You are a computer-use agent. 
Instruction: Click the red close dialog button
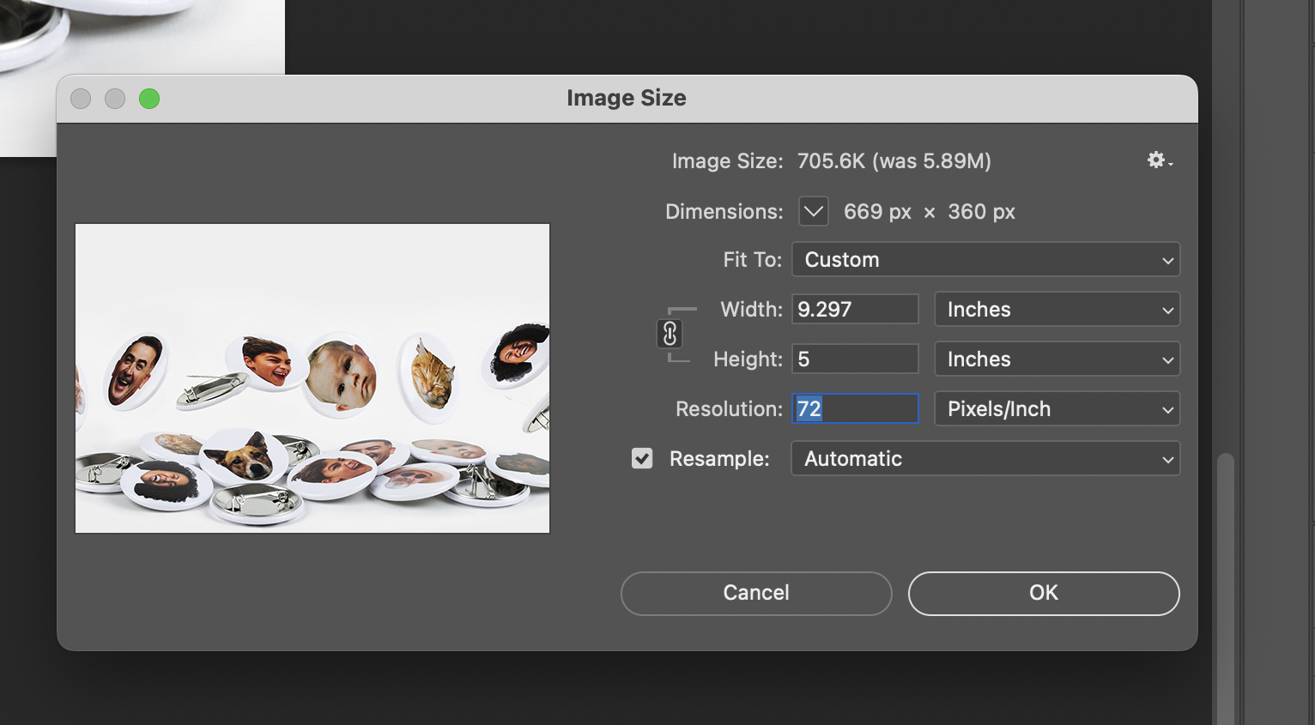(80, 99)
